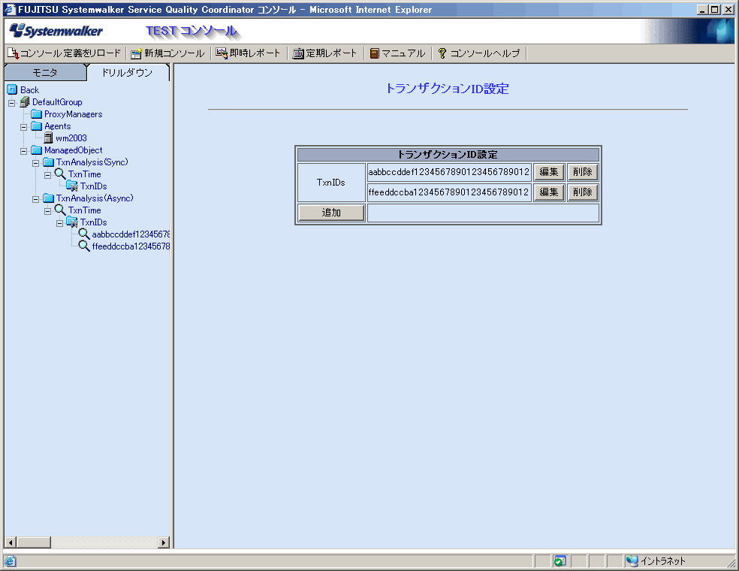The image size is (739, 571).
Task: Select ffeeddccba12345678 tree entry text
Action: point(131,246)
